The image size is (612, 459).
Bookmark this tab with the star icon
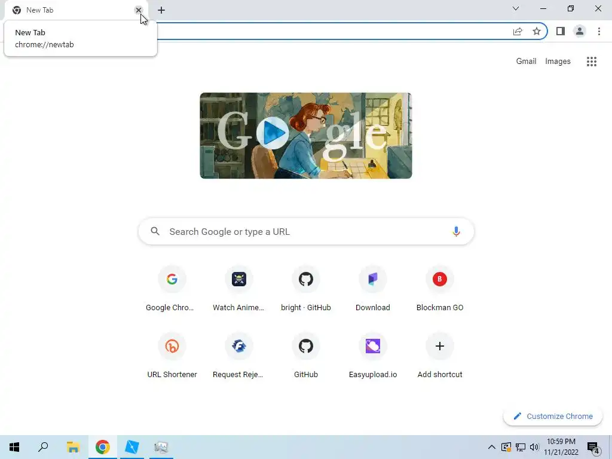click(537, 31)
